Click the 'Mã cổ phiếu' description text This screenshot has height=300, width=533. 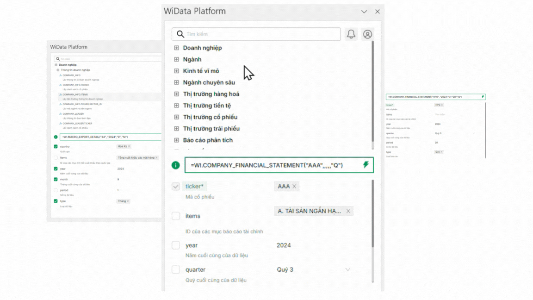(x=200, y=197)
